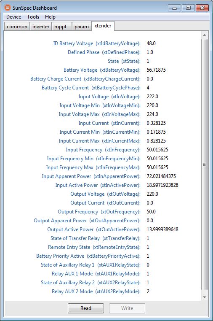This screenshot has height=321, width=213.
Task: Open the Tools menu
Action: tap(33, 17)
